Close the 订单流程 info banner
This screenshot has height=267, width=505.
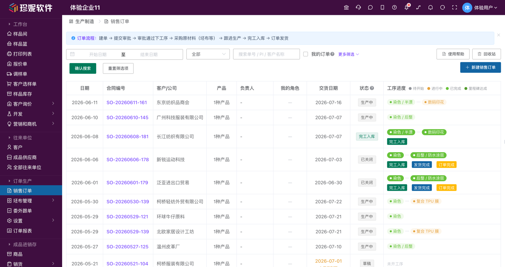[499, 35]
